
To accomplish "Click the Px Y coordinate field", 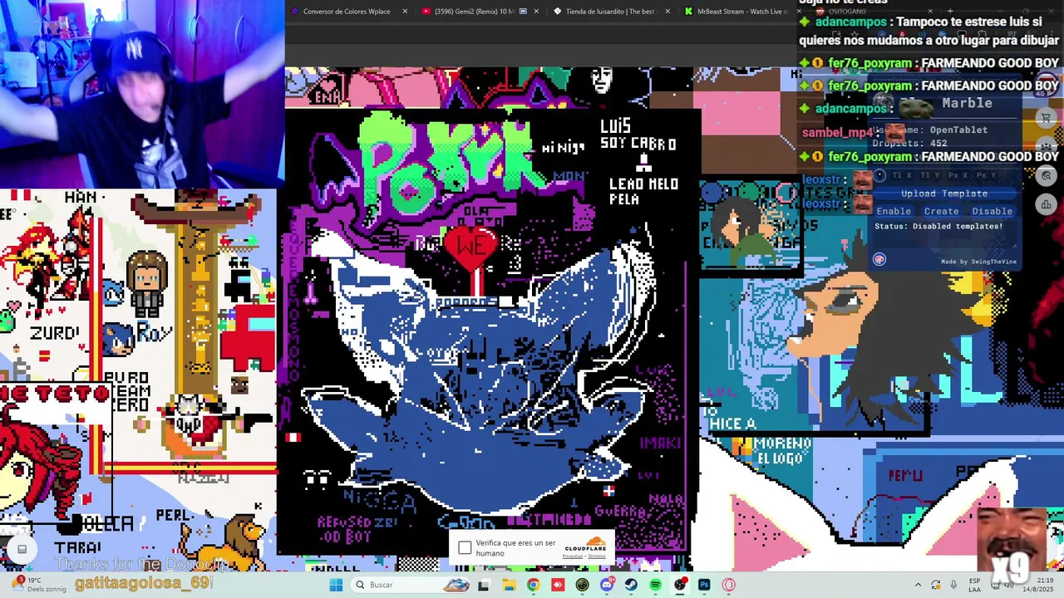I will coord(986,175).
